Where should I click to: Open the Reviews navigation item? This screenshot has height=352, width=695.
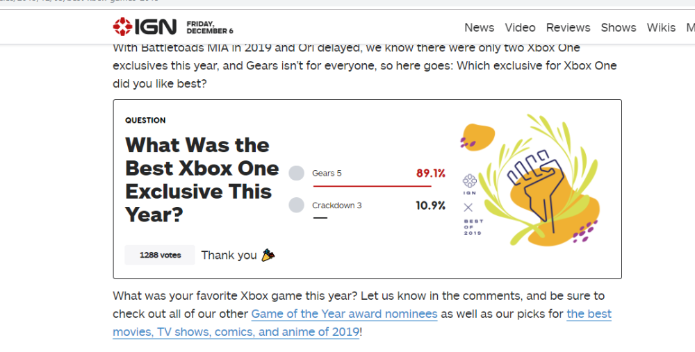568,28
